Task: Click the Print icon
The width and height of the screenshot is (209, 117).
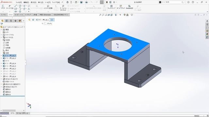Action: [x=86, y=2]
